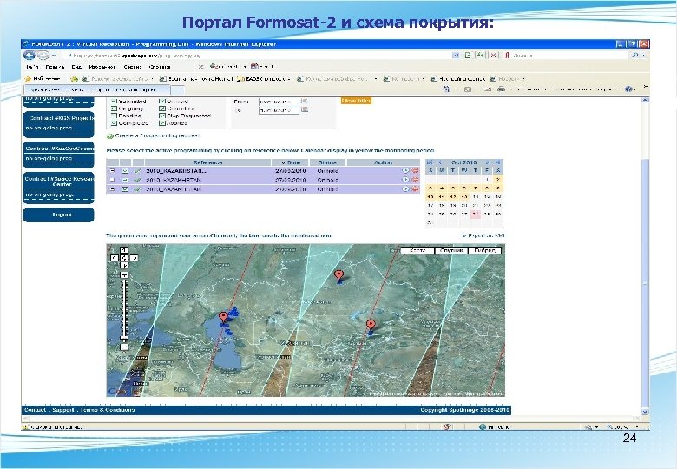Switch map to Hybrid view button
Viewport: 677px width, 469px height.
coord(484,250)
